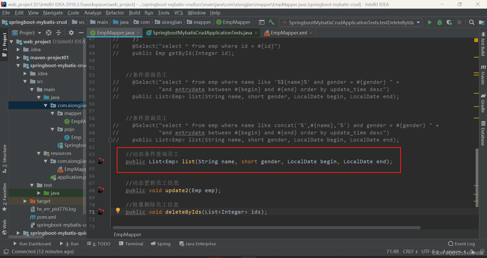
Task: Open Web tool window
Action: [4, 227]
